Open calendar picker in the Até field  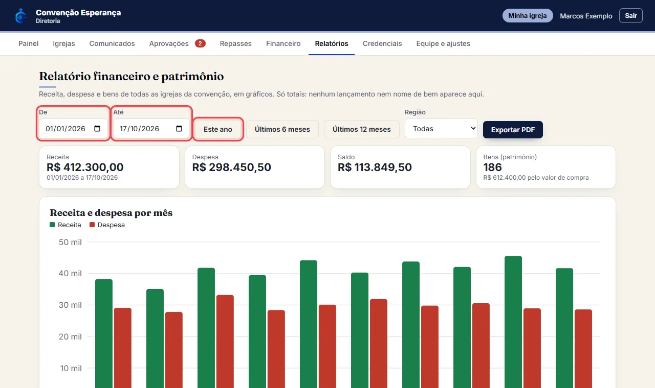(x=179, y=129)
